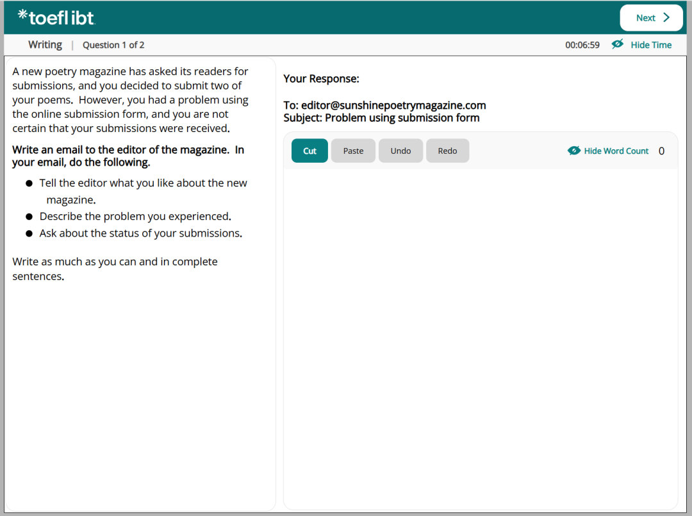Click the chevron arrow on Next
The image size is (692, 516).
[666, 18]
